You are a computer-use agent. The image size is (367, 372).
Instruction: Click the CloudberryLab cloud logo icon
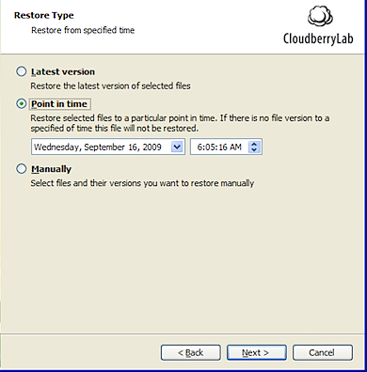point(320,17)
